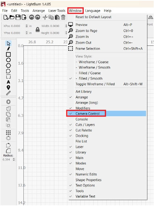Click the Offset Shapes ring icon

point(9,102)
